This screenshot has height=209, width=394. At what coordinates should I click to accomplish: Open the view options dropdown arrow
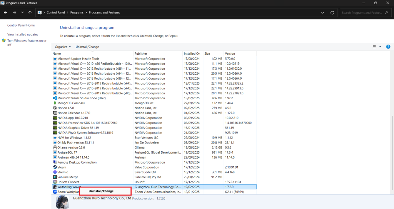[380, 47]
